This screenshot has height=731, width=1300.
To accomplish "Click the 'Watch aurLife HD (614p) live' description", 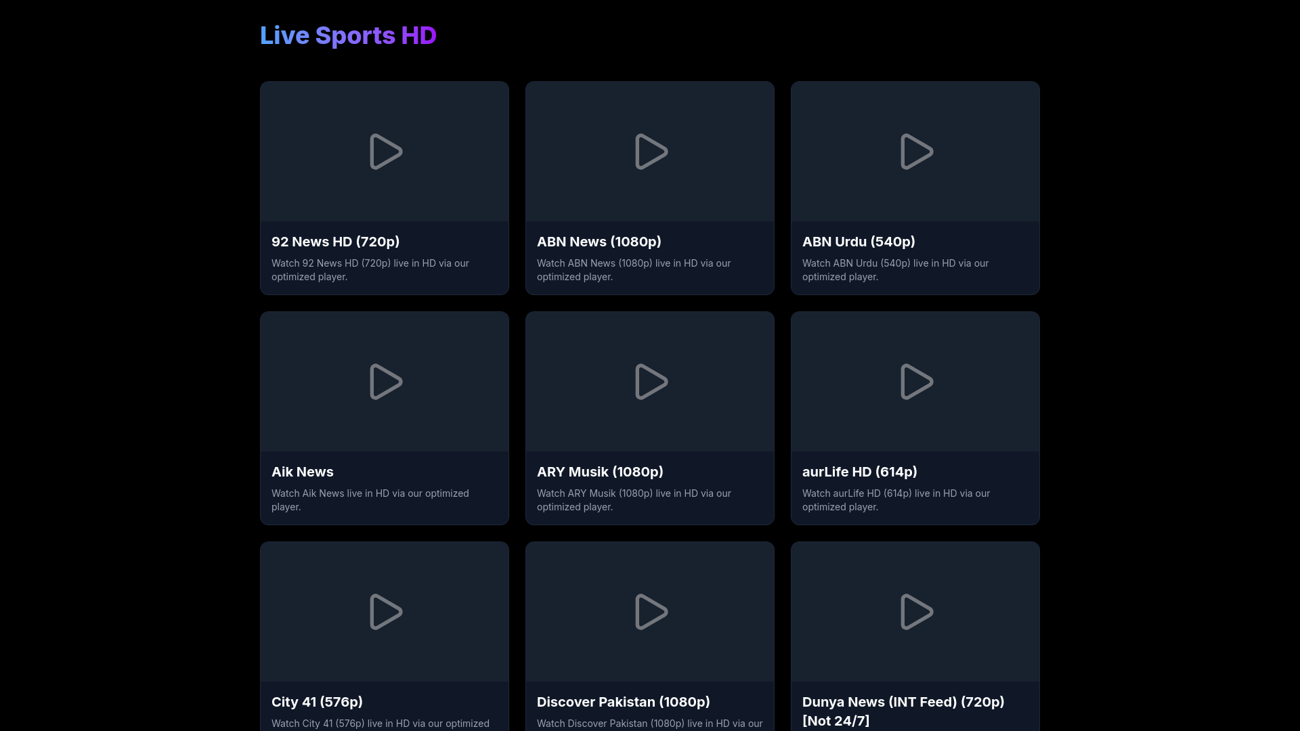I will 896,500.
